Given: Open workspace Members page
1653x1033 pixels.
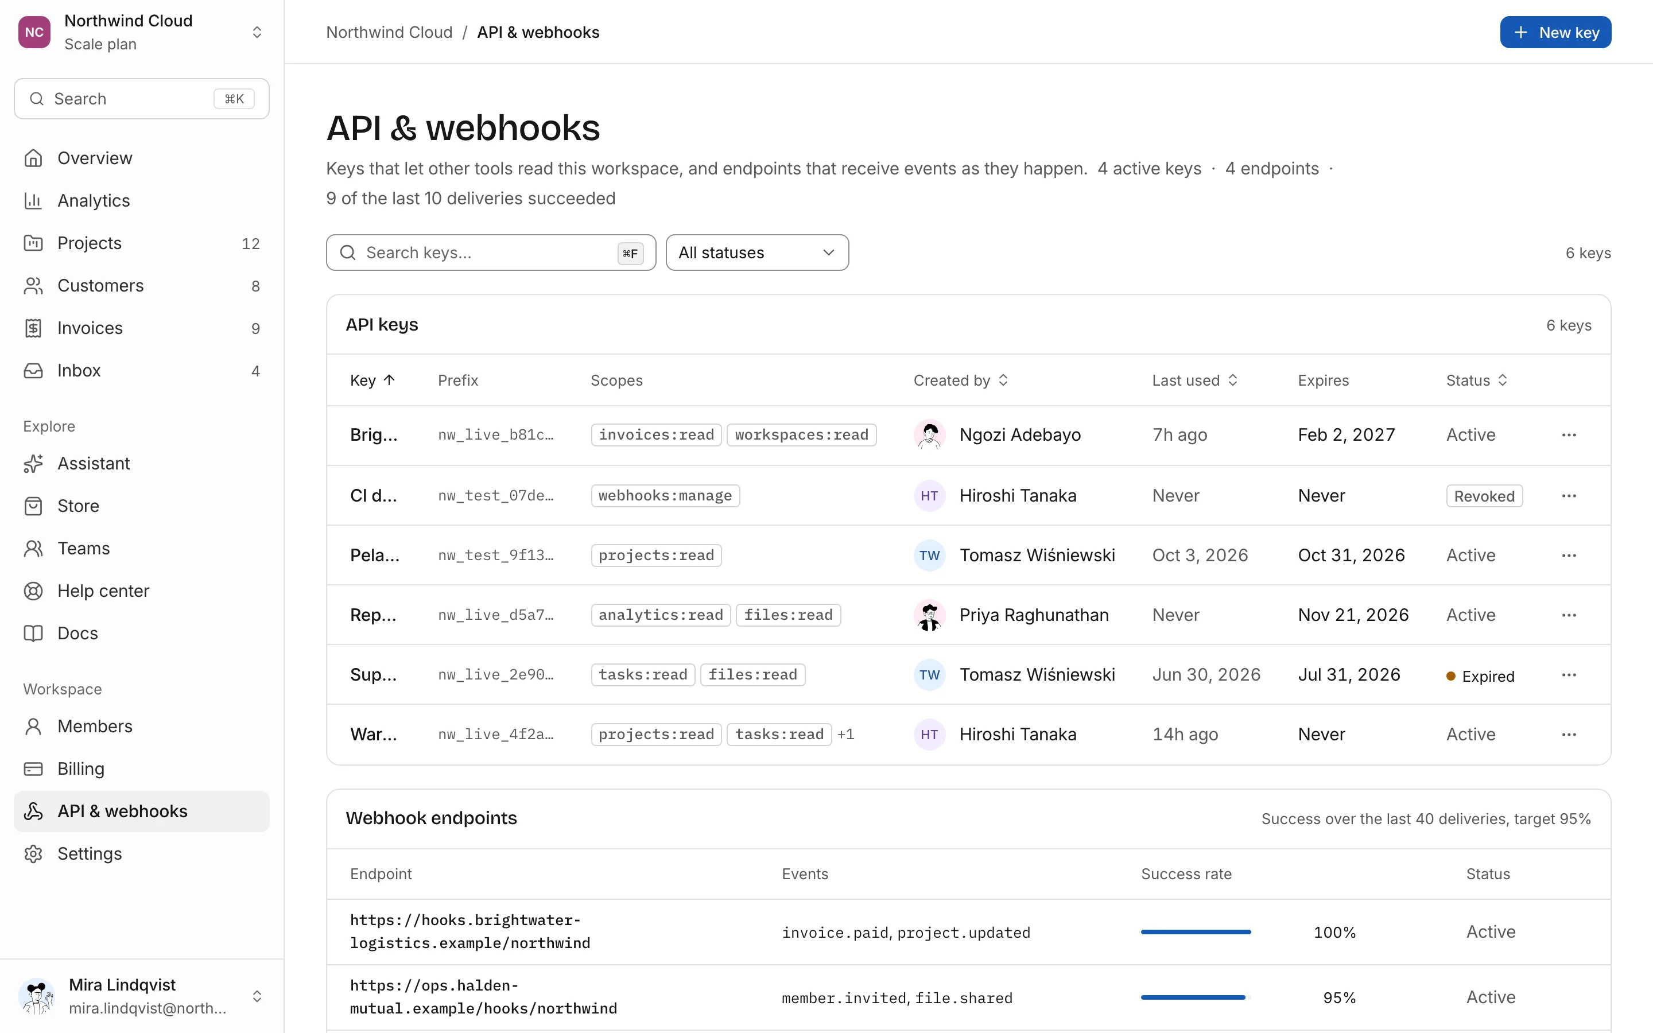Looking at the screenshot, I should click(141, 726).
